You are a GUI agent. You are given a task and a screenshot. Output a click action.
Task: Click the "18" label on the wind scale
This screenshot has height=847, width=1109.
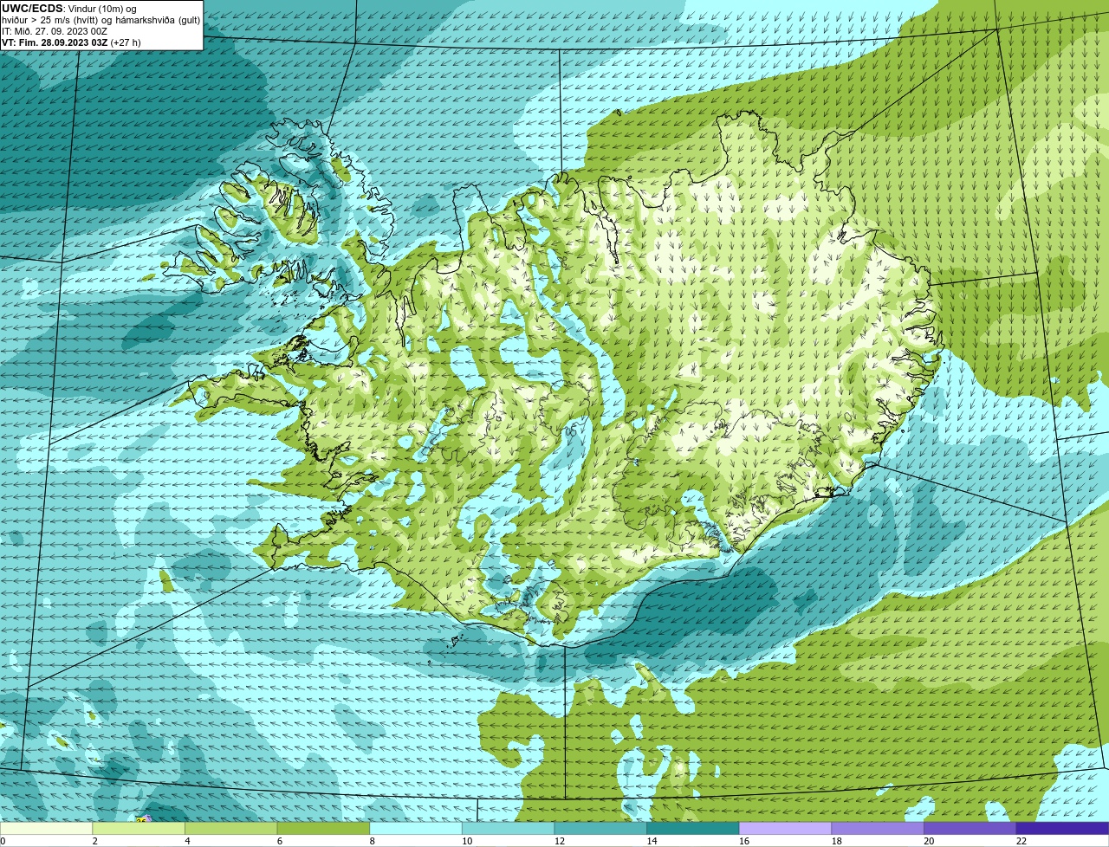pyautogui.click(x=837, y=840)
